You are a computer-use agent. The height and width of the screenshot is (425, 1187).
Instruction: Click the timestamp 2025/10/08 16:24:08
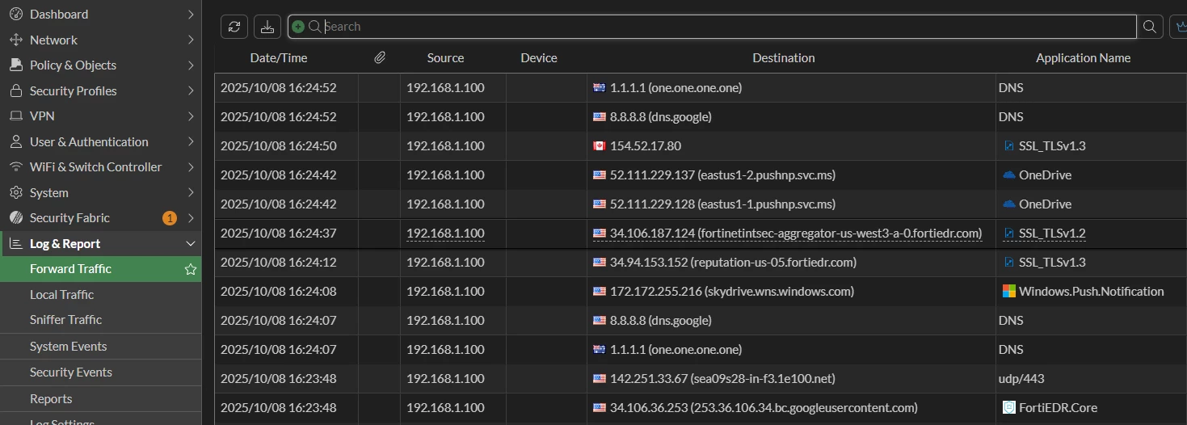(278, 292)
